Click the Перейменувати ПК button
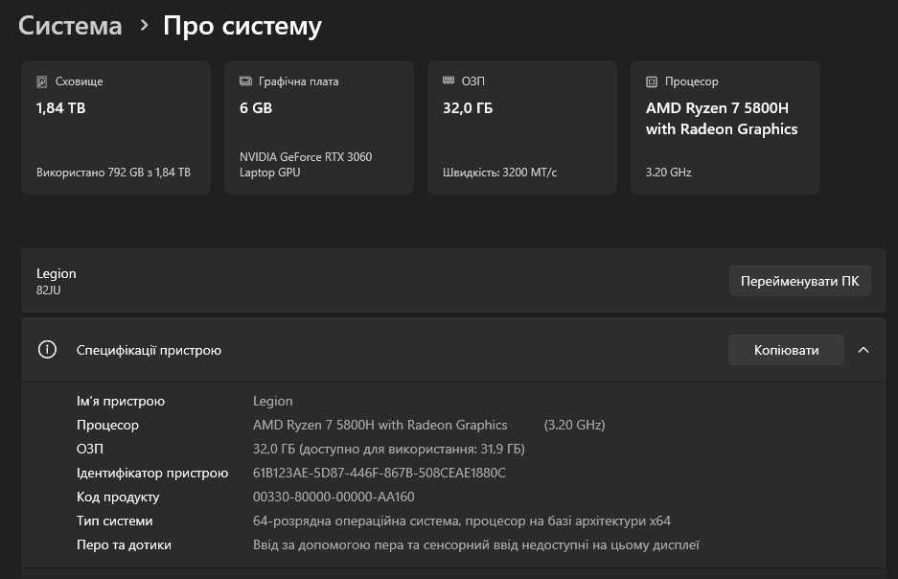 (800, 281)
